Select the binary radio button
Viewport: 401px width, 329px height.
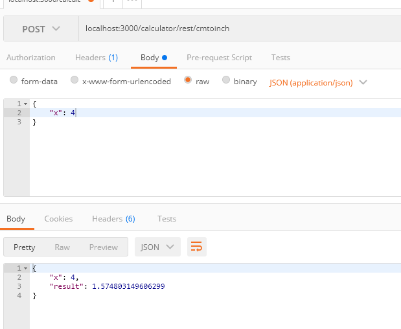click(x=226, y=80)
